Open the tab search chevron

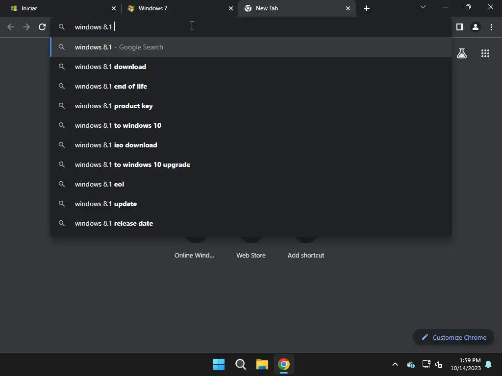(x=423, y=7)
